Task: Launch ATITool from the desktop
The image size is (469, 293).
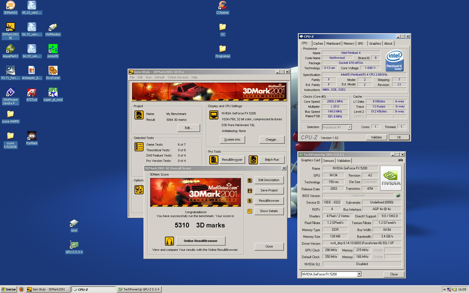Action: [32, 95]
